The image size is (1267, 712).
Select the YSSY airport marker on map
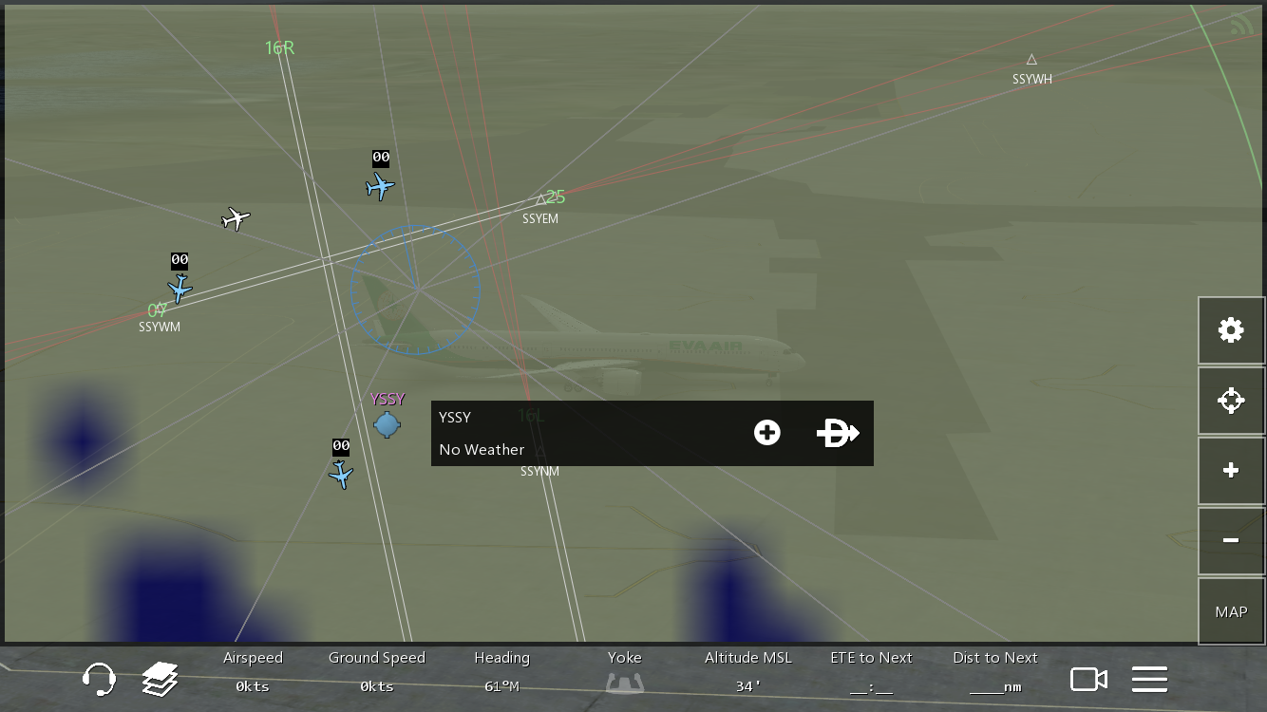387,424
